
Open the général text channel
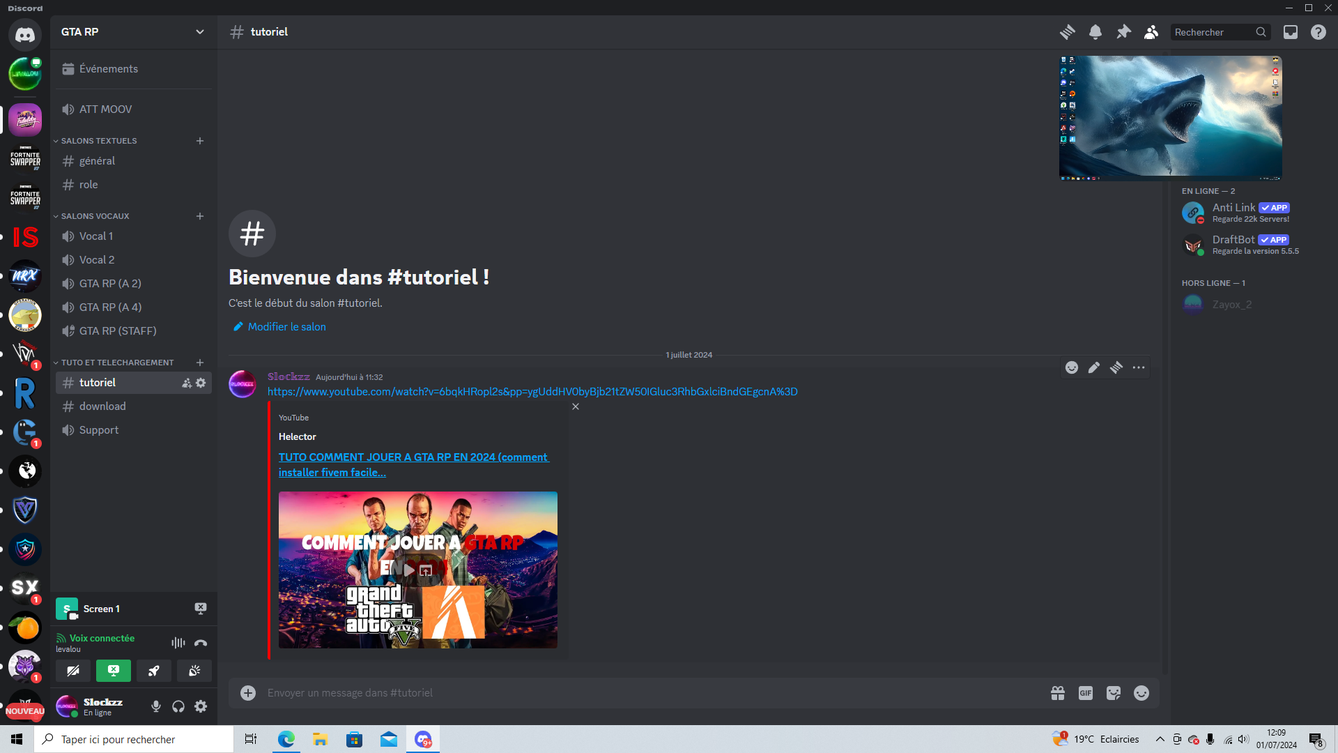coord(134,161)
